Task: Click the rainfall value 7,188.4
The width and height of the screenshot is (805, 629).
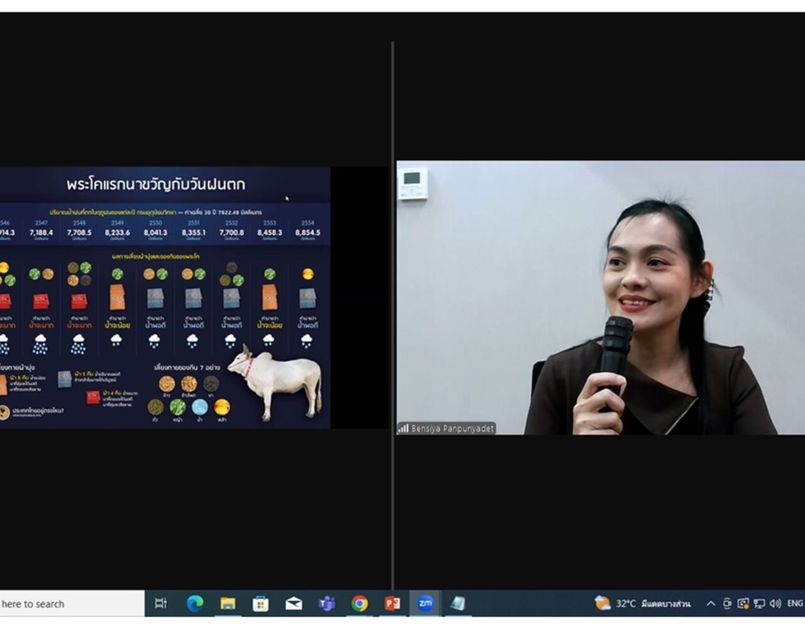Action: point(42,232)
